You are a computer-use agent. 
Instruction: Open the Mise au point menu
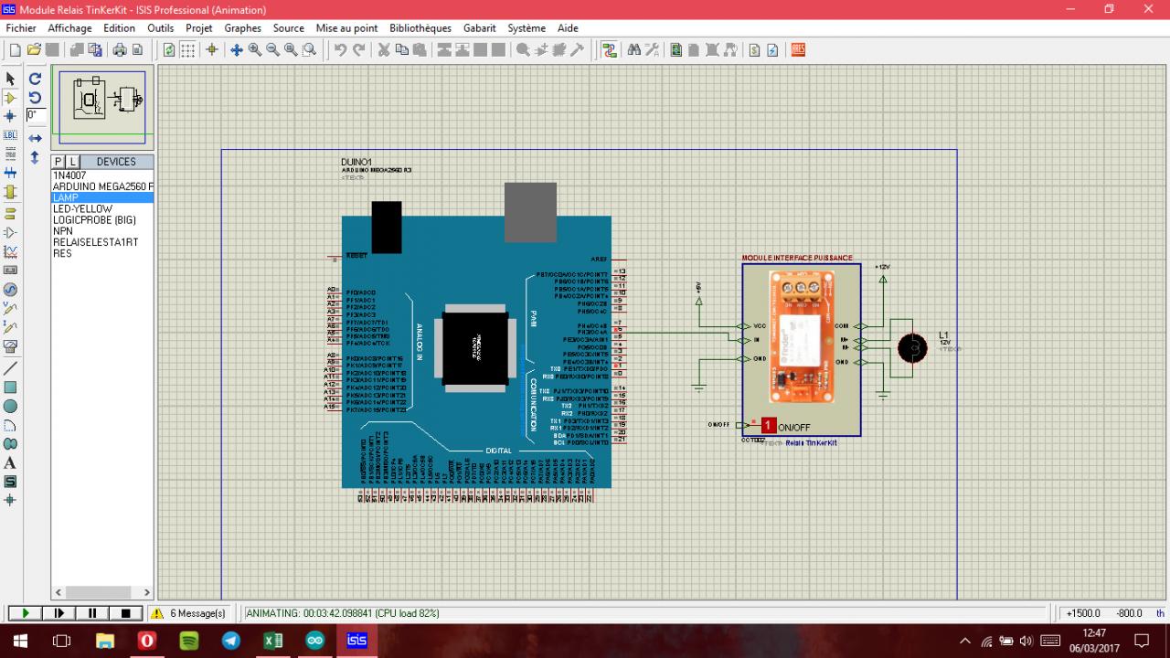pyautogui.click(x=346, y=28)
